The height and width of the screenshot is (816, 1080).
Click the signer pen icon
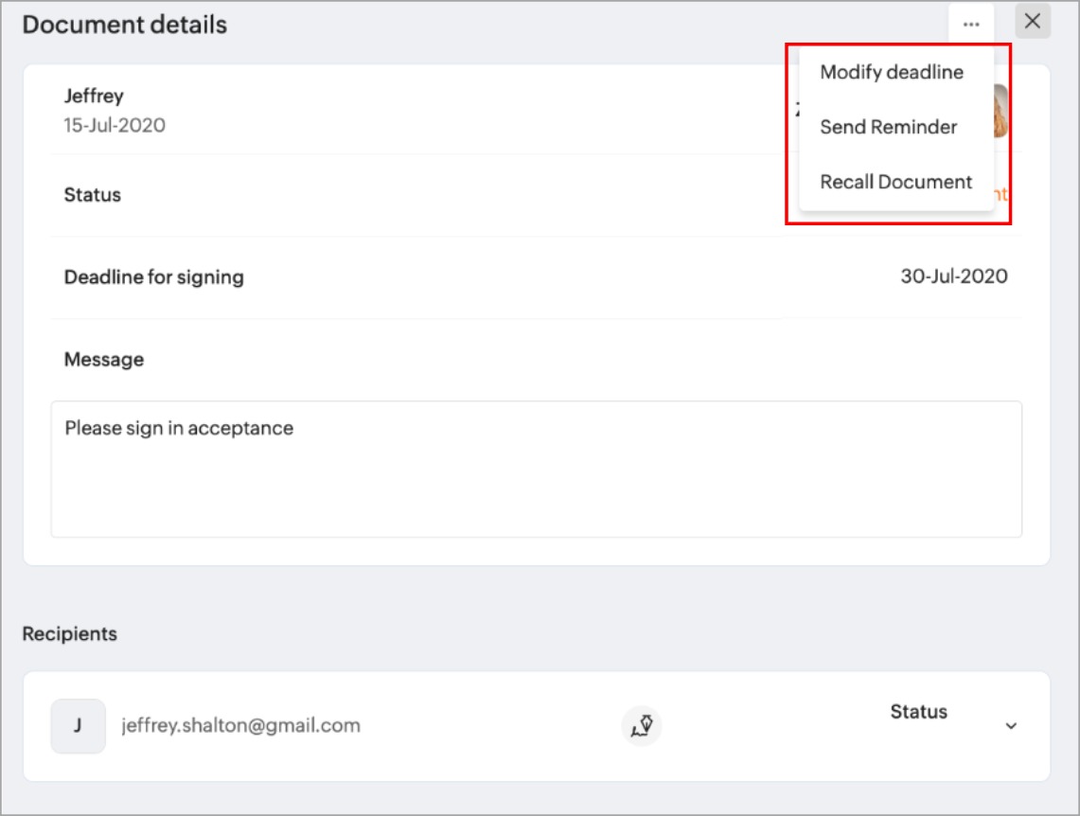click(642, 726)
